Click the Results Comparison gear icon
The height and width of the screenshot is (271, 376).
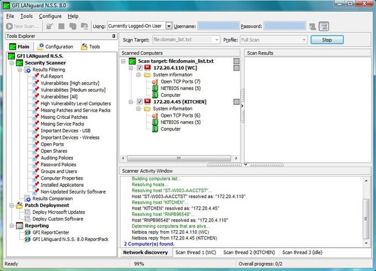point(28,199)
